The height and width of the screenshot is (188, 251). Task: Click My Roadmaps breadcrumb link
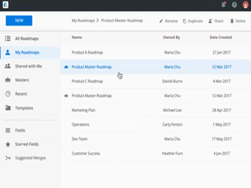pyautogui.click(x=83, y=20)
